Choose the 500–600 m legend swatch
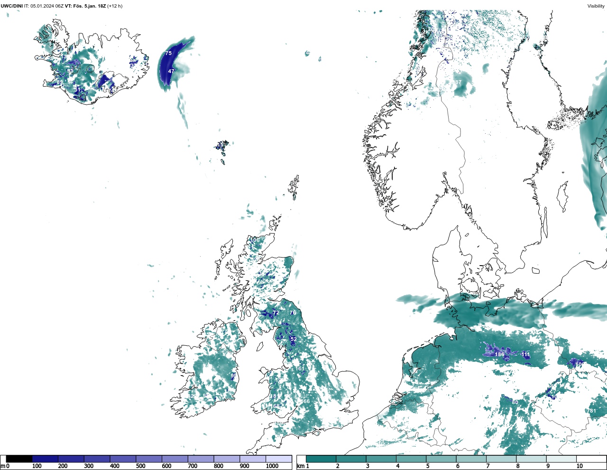Viewport: 607px width, 470px height. pos(149,459)
